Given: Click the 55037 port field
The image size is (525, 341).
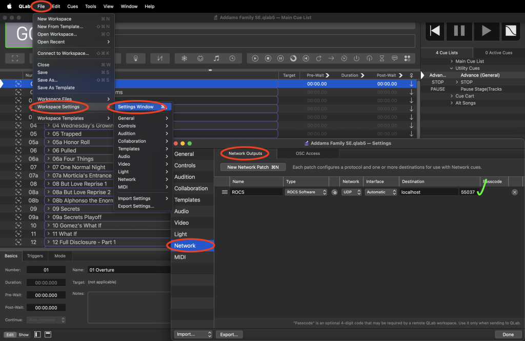Looking at the screenshot, I should pos(468,192).
